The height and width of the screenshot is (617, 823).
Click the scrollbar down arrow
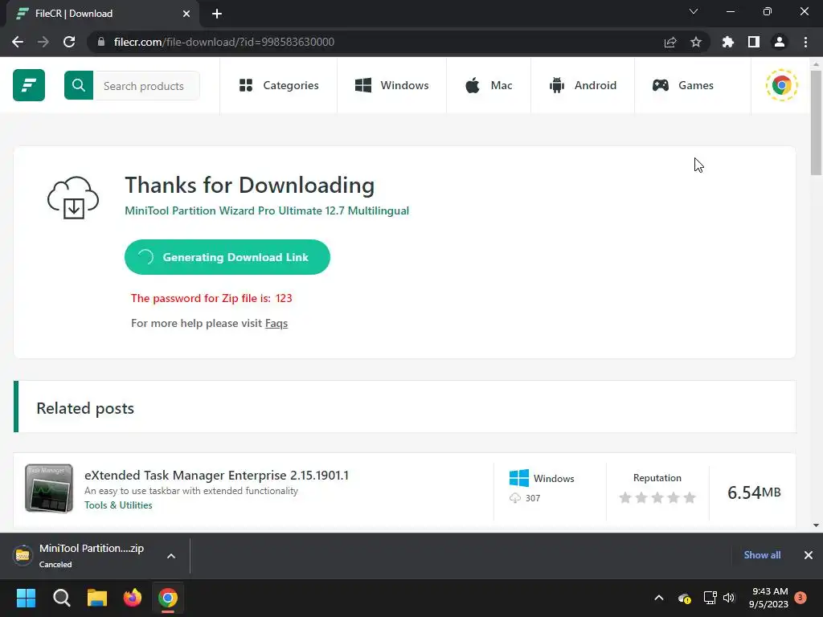(816, 525)
